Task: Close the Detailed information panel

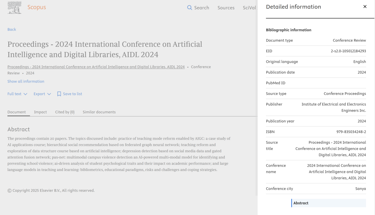Action: pos(365,6)
